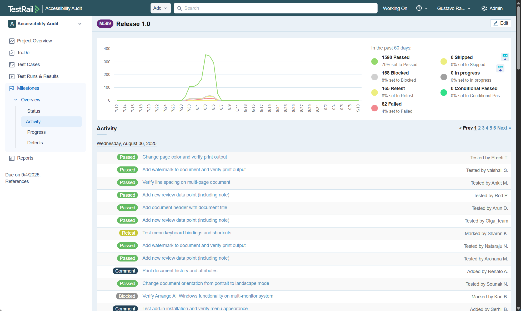Click the To-Do checklist icon
Image resolution: width=521 pixels, height=311 pixels.
click(12, 53)
